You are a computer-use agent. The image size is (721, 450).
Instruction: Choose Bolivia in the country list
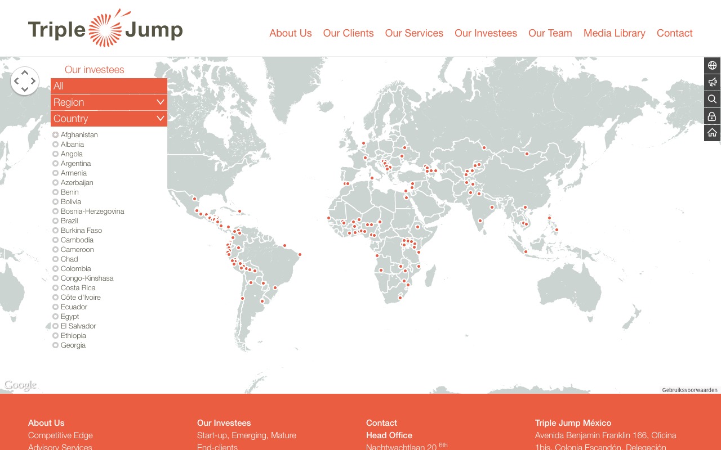click(x=70, y=202)
